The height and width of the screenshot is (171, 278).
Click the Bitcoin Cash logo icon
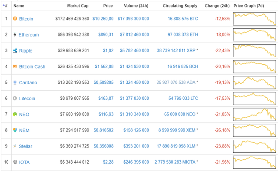tap(15, 66)
